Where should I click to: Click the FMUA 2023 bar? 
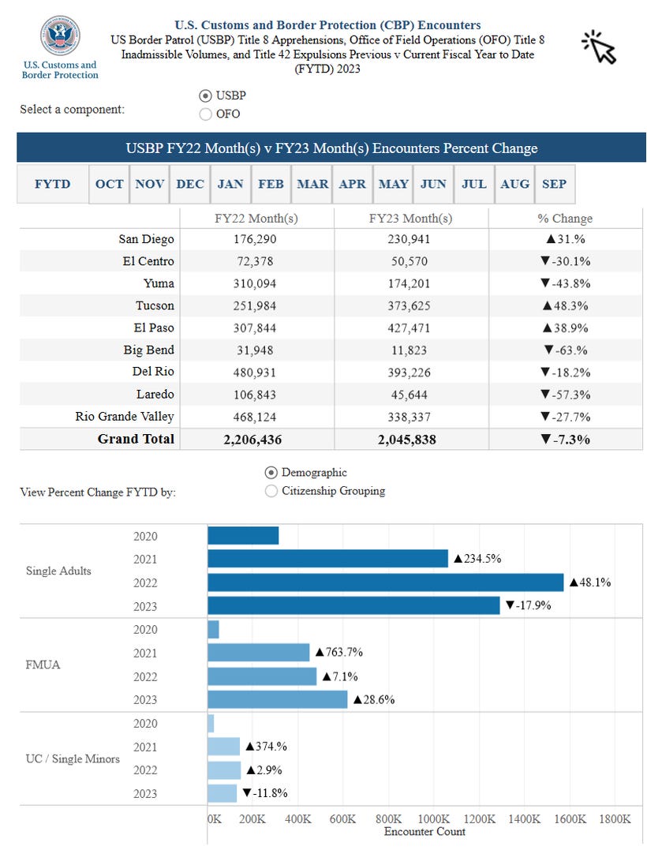tap(278, 699)
